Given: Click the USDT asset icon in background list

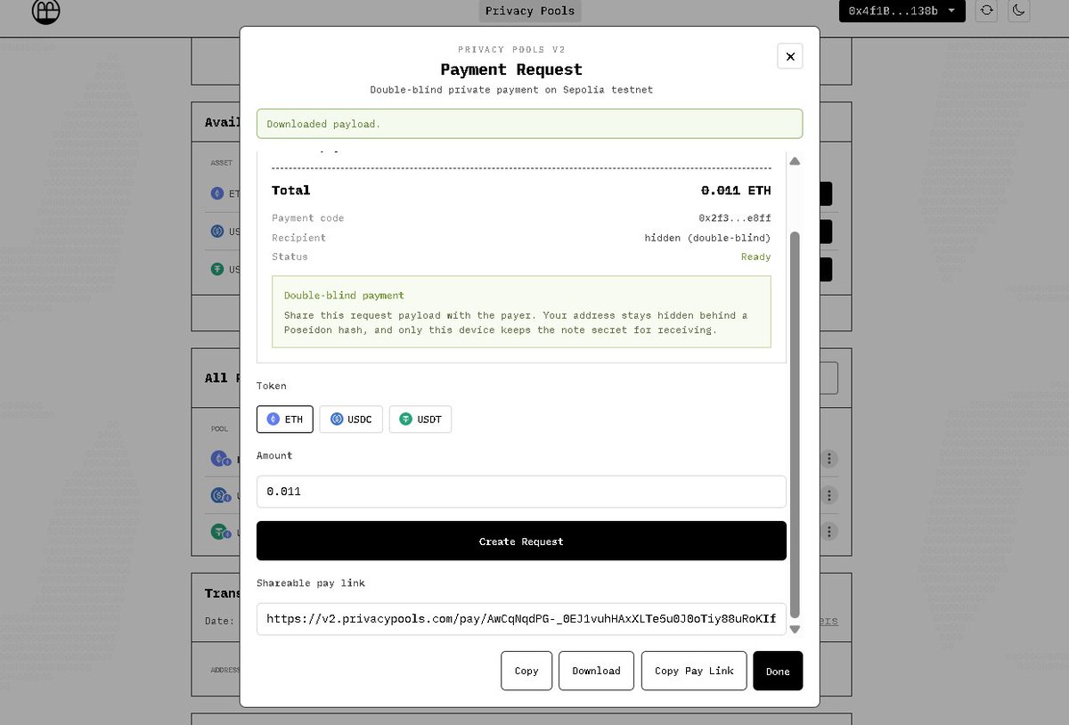Looking at the screenshot, I should 216,269.
